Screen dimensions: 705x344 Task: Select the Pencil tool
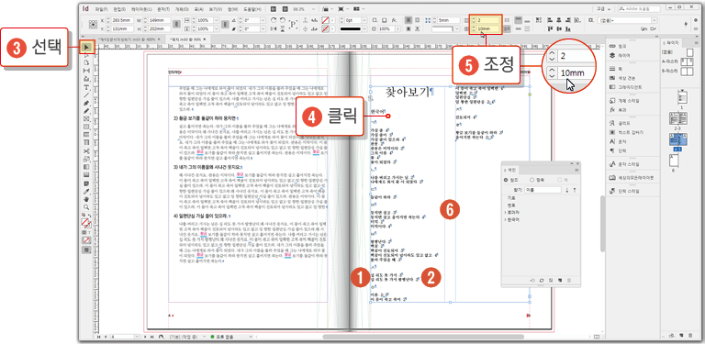point(87,111)
